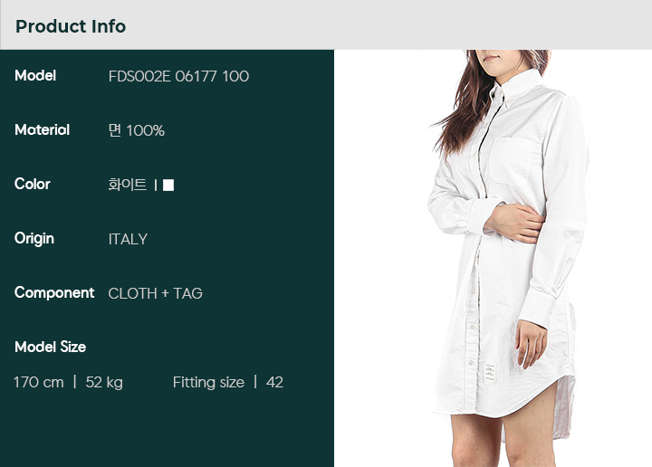Click the fitting size value 42
The width and height of the screenshot is (652, 467).
274,382
